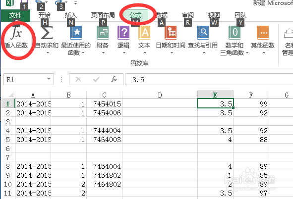
Task: Expand the More Functions dropdown arrow
Action: pyautogui.click(x=264, y=53)
